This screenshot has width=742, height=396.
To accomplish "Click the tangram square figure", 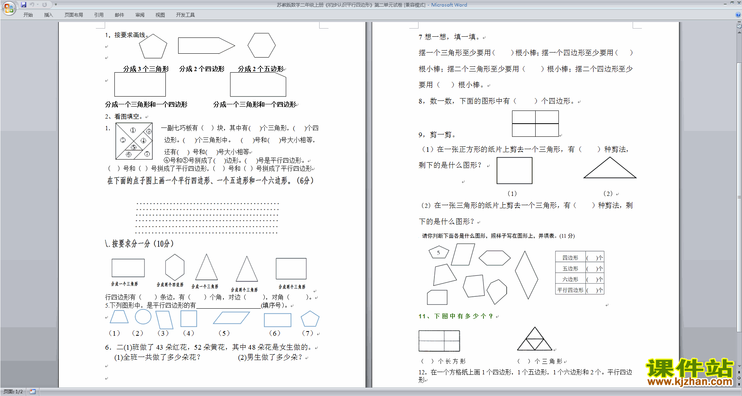I will (x=134, y=141).
